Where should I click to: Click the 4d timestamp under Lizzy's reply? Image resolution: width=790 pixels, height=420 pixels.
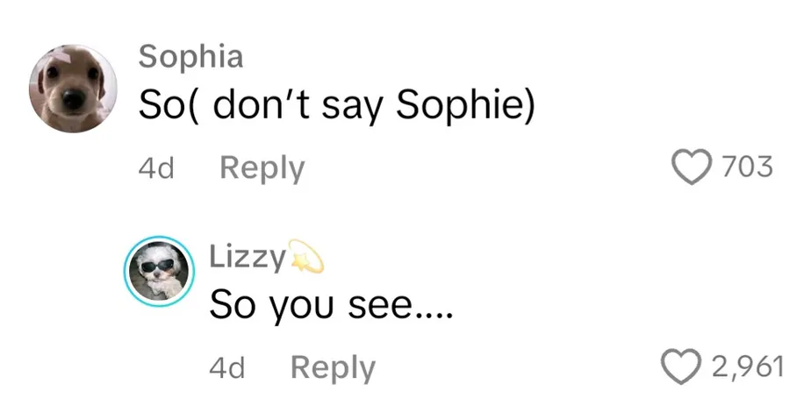coord(226,367)
